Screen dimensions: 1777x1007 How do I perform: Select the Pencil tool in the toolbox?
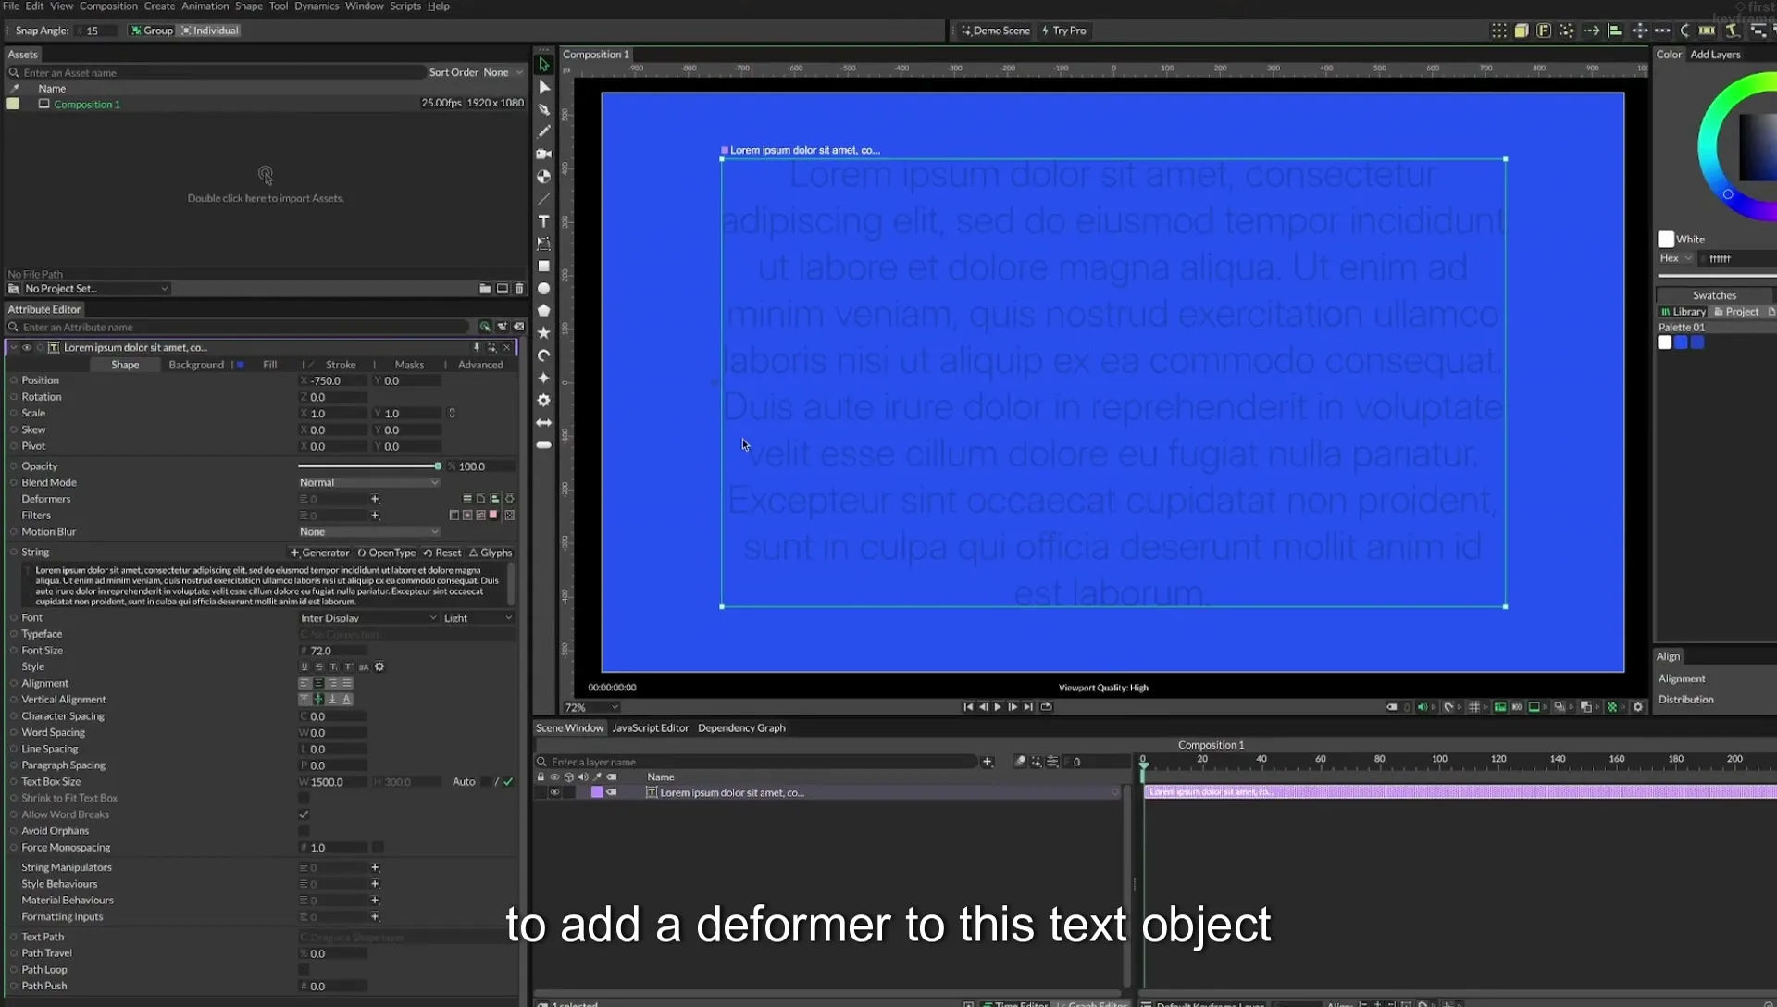(544, 131)
